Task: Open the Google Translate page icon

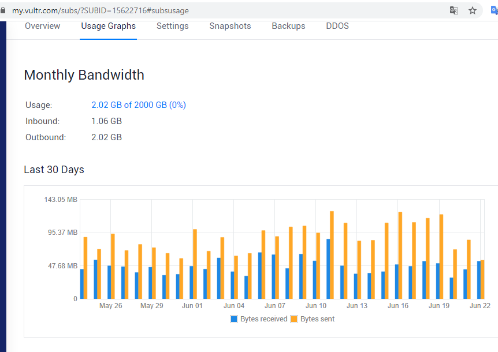Action: 454,10
